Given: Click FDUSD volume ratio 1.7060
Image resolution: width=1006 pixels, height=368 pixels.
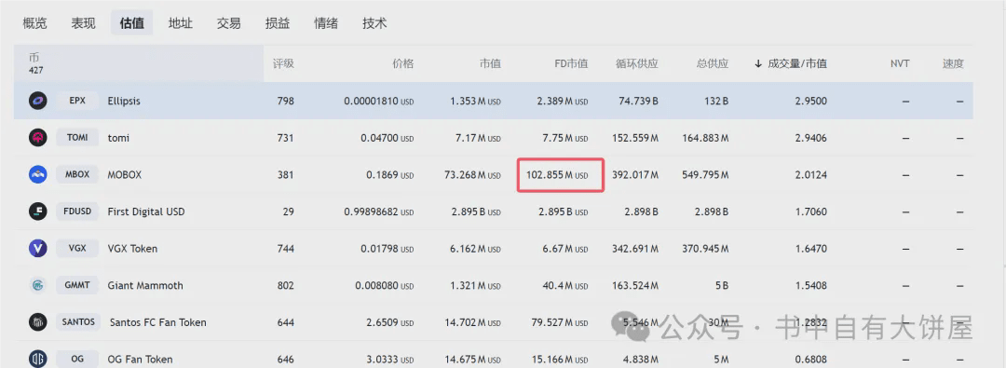Looking at the screenshot, I should pos(810,211).
